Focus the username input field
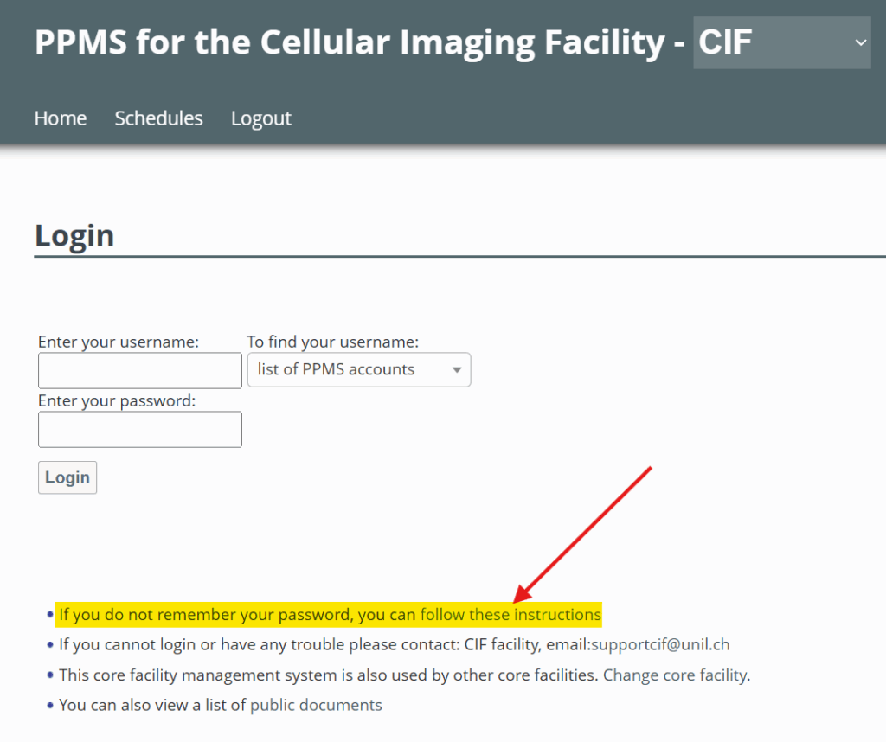The height and width of the screenshot is (742, 886). point(140,370)
